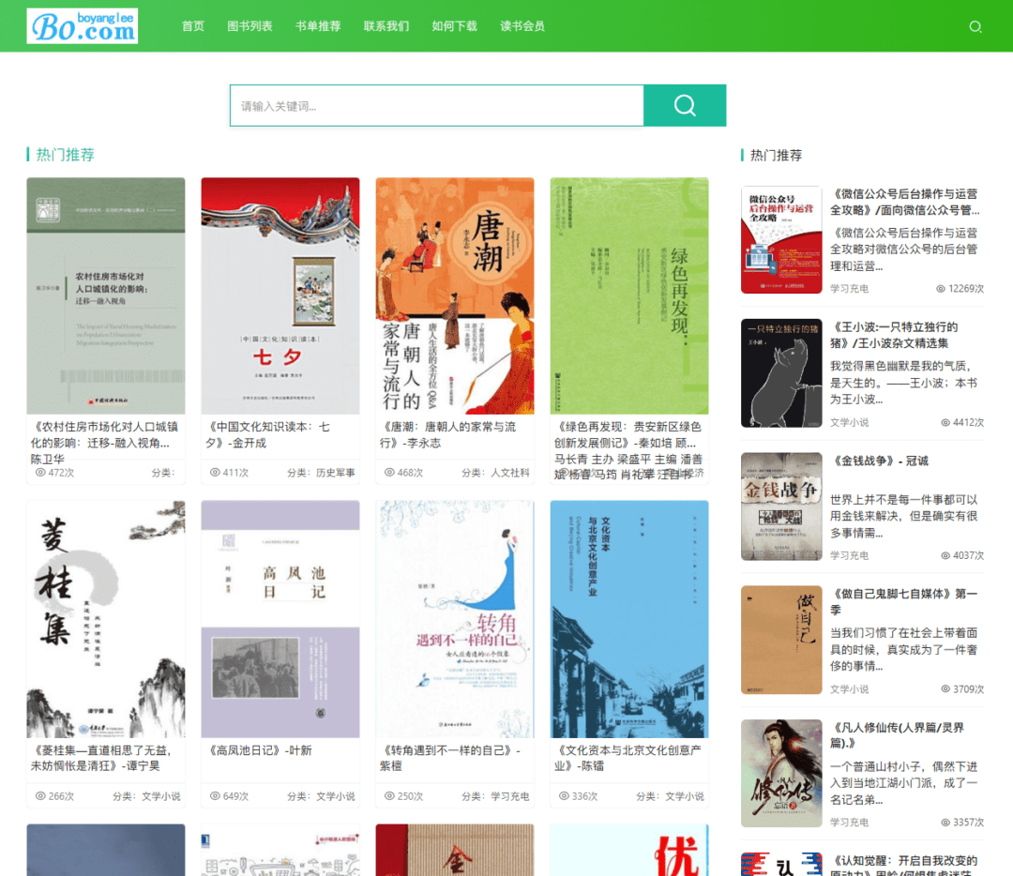Click the green search button beside keyword box
The image size is (1013, 876).
click(685, 105)
